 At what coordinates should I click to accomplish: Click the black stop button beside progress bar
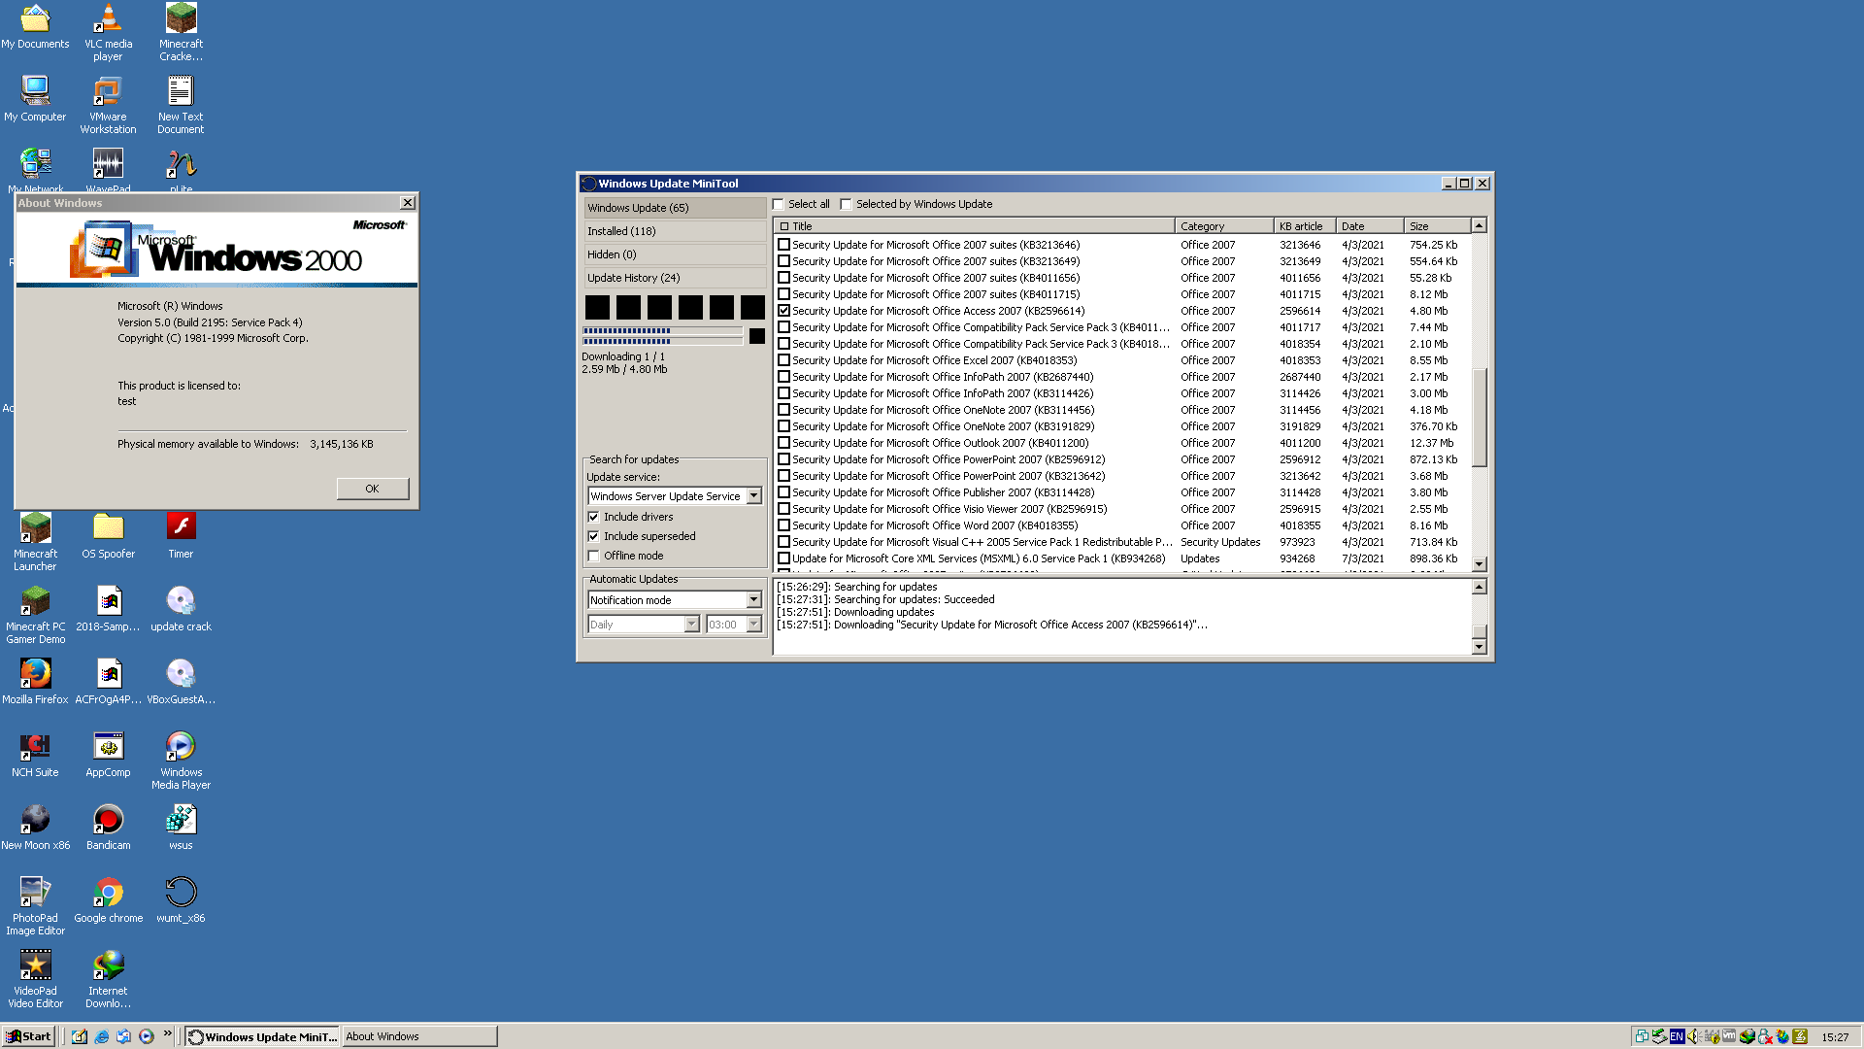757,336
